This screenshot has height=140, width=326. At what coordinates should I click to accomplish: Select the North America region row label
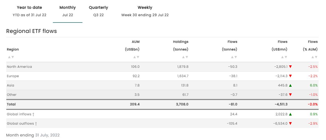(x=19, y=67)
